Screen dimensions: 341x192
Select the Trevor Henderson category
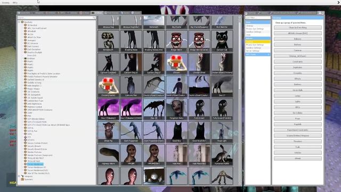[x=35, y=164]
